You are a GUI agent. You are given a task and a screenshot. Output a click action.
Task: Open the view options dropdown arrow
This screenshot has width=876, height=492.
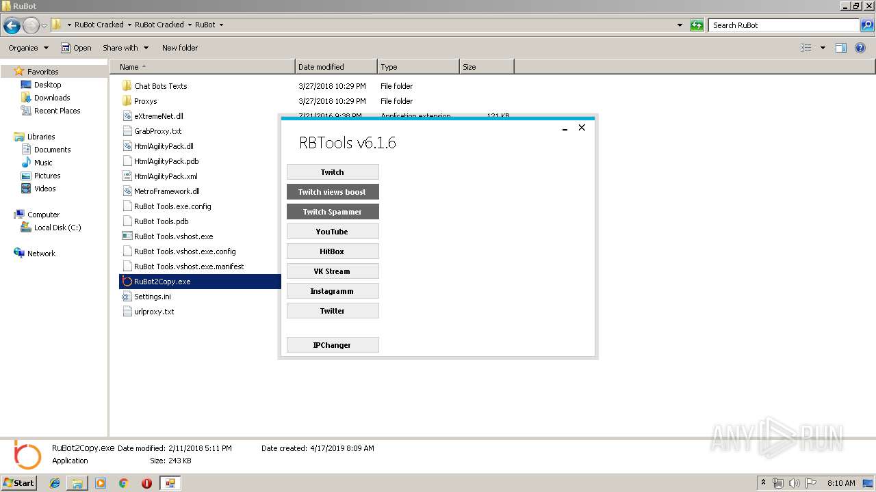click(823, 48)
